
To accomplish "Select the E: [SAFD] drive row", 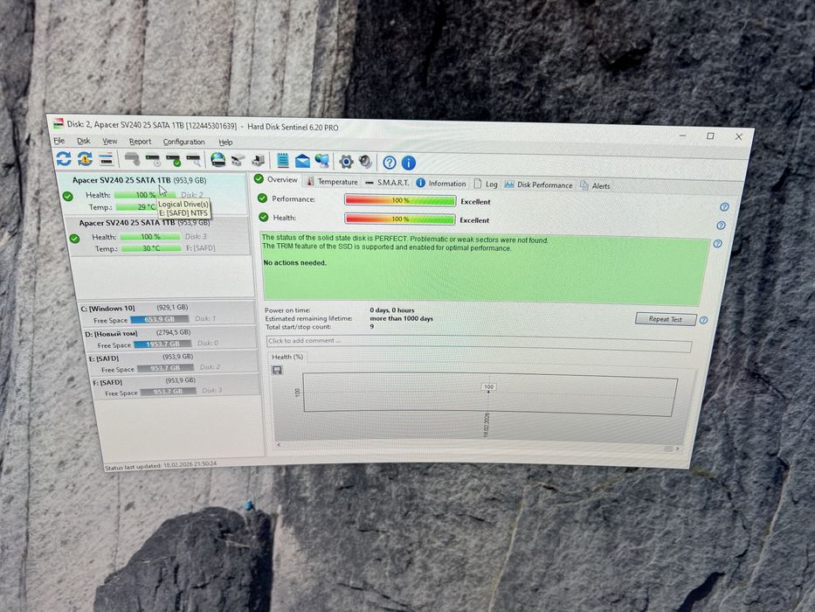I will coord(173,363).
